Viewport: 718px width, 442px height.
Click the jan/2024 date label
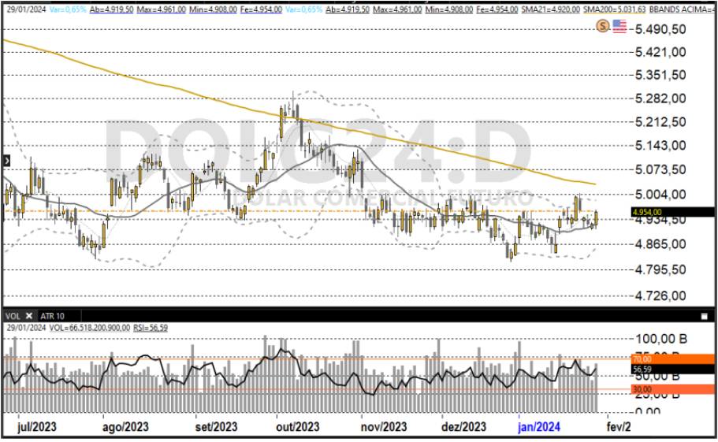538,426
